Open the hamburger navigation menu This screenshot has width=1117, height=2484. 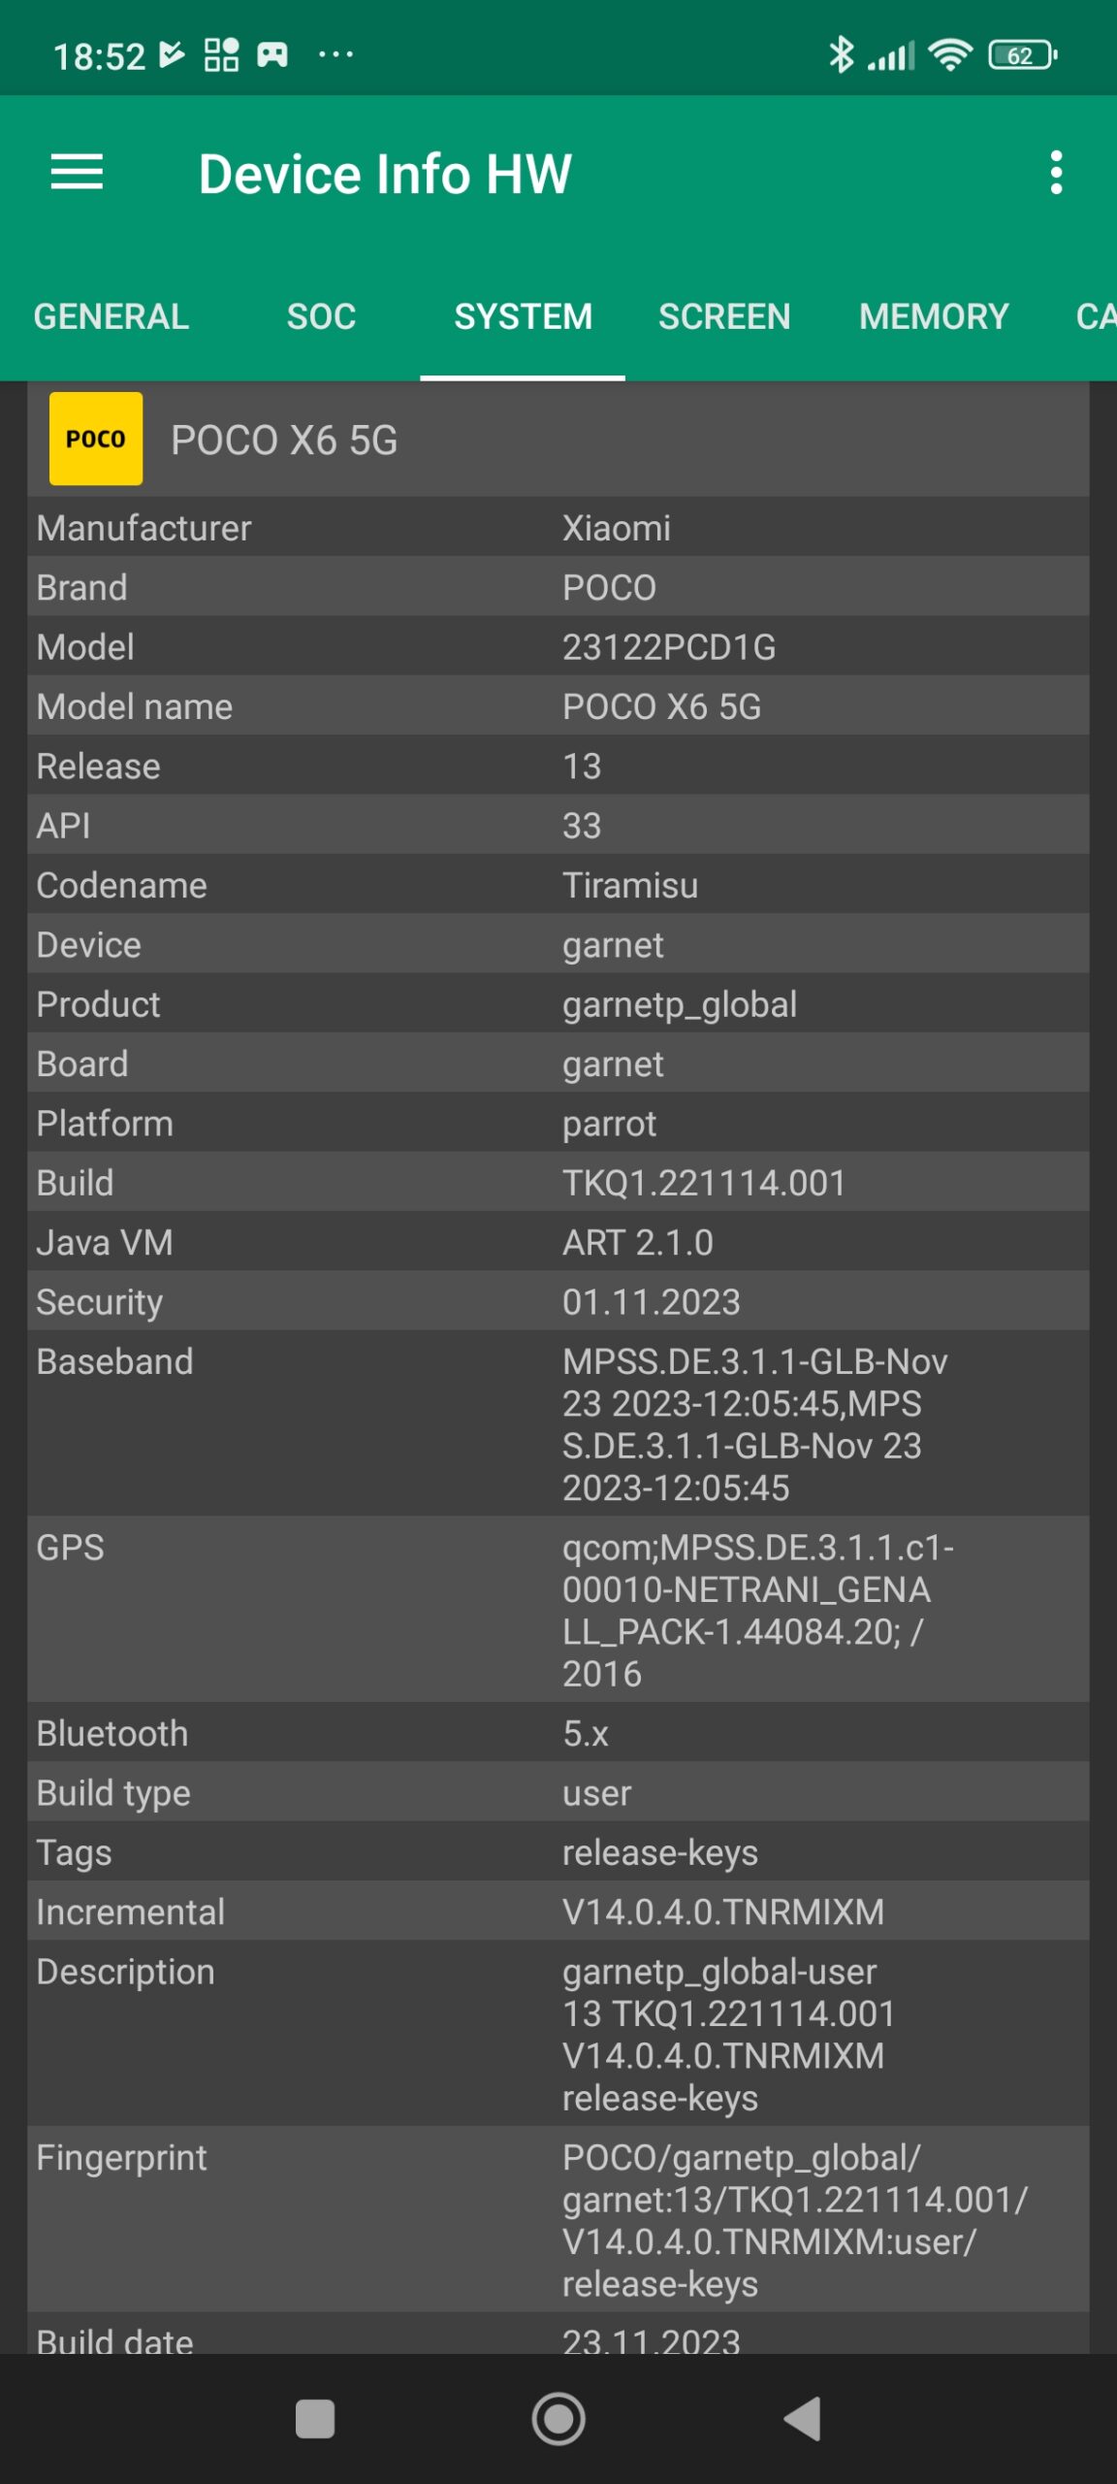click(77, 173)
